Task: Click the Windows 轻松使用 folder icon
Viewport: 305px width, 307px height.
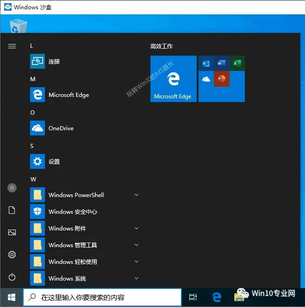Action: pos(37,262)
